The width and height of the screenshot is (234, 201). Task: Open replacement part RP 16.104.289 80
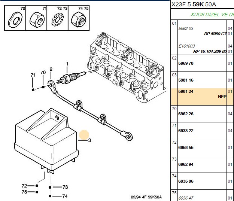tap(210, 51)
